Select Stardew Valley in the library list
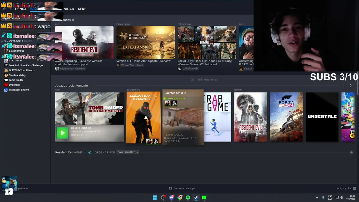359x202 pixels. pos(17,75)
